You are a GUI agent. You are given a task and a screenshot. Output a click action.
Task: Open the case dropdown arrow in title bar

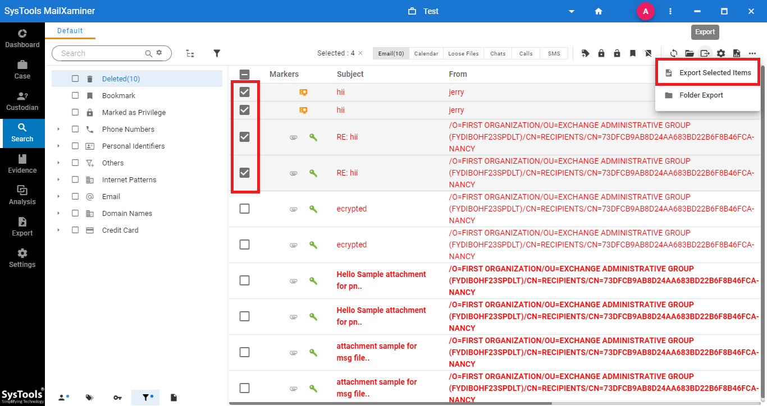pyautogui.click(x=572, y=11)
